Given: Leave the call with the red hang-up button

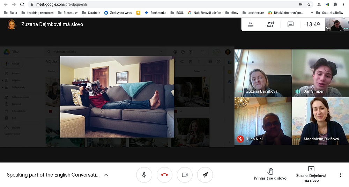Looking at the screenshot, I should [164, 175].
